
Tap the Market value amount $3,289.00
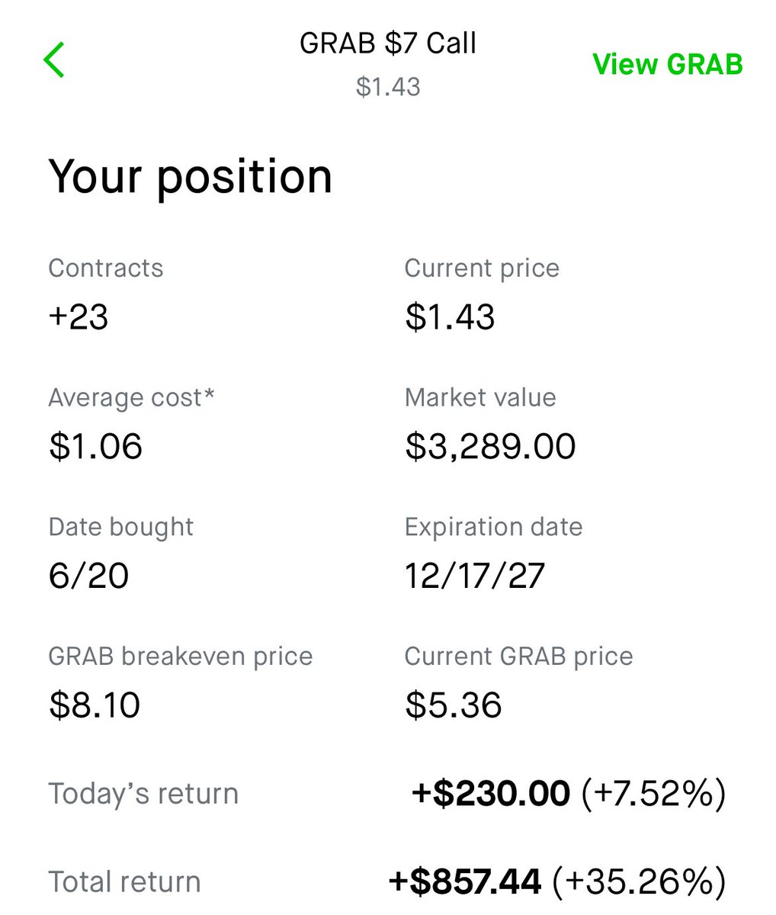click(490, 446)
